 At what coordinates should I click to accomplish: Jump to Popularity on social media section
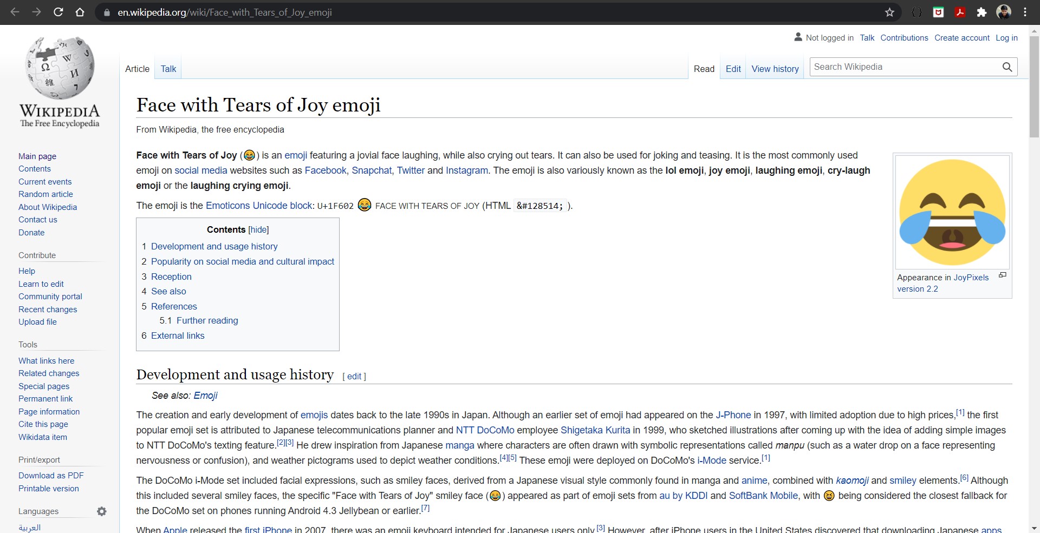[243, 261]
